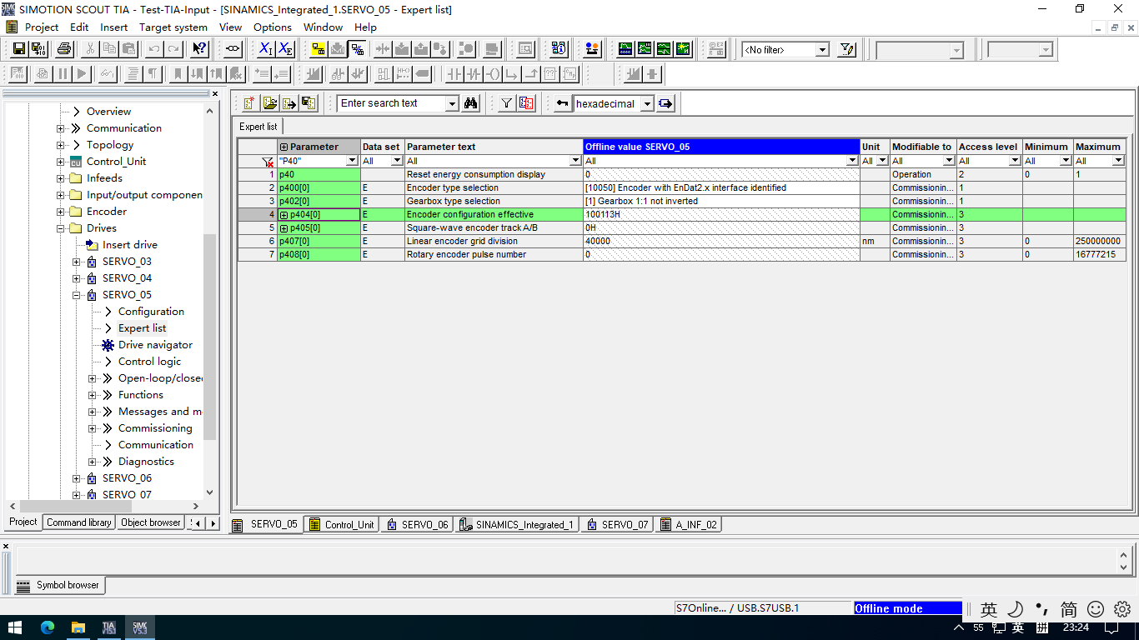The image size is (1139, 640).
Task: Expand the Infeeds folder
Action: coord(61,178)
